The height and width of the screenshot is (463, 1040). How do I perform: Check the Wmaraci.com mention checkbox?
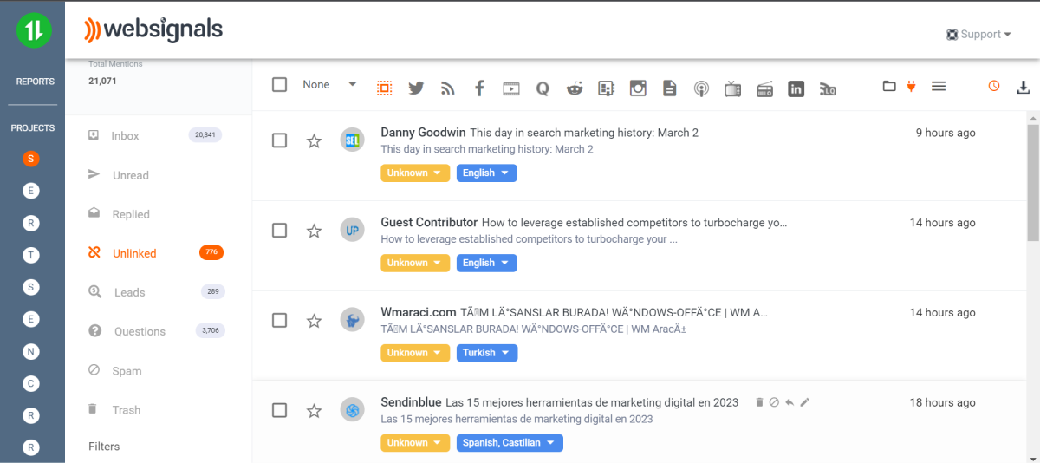[x=279, y=320]
